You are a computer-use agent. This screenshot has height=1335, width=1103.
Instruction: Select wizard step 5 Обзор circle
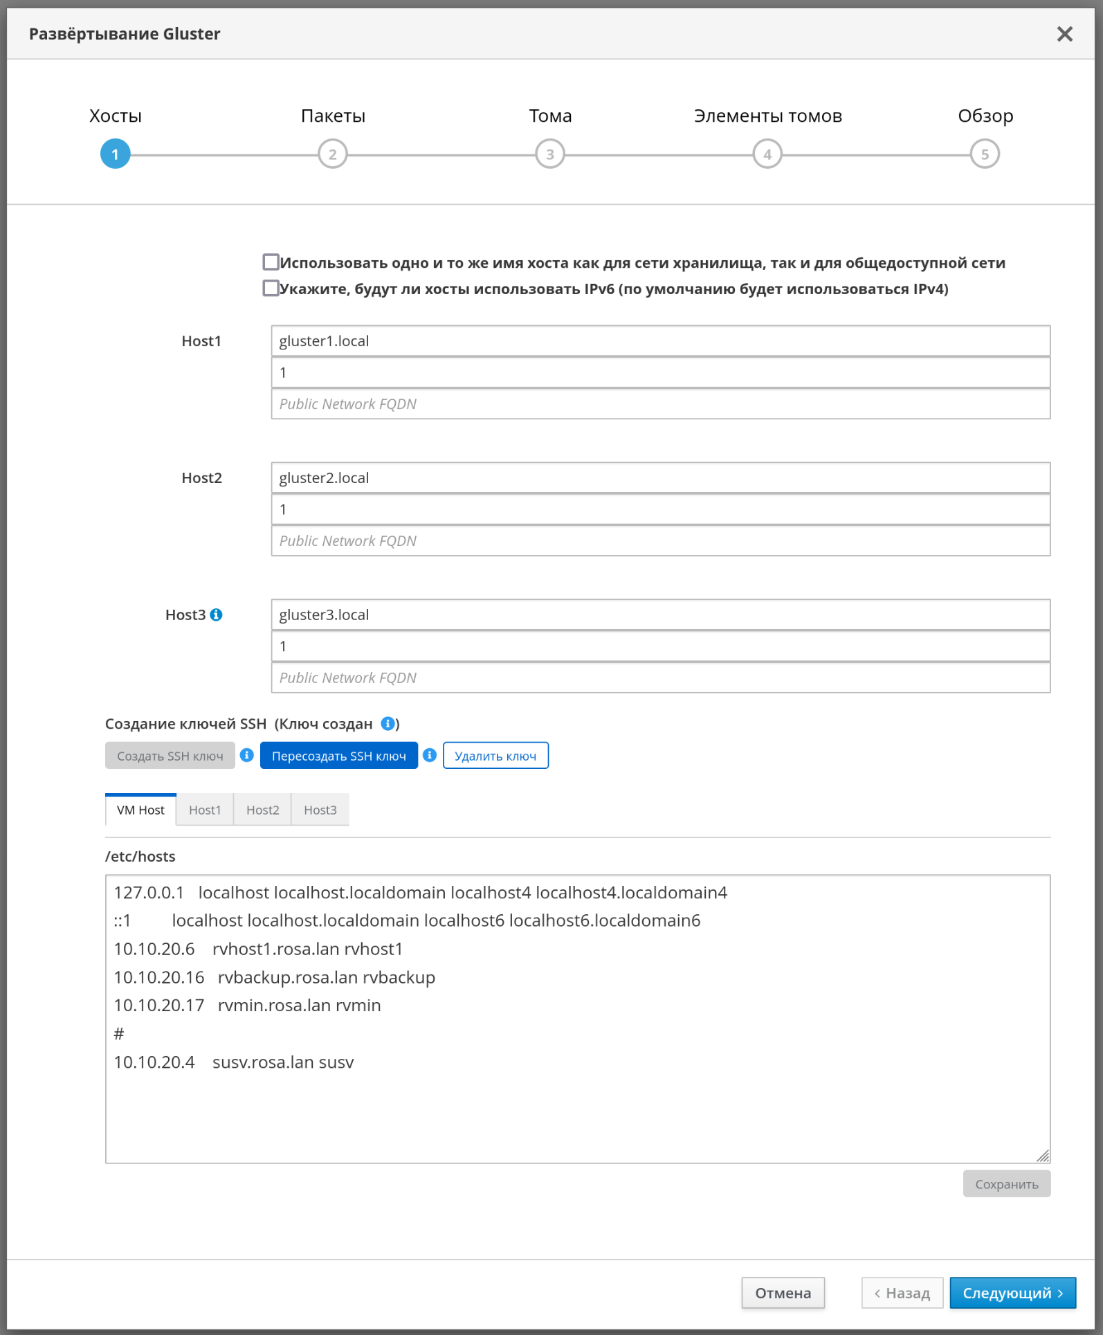984,154
